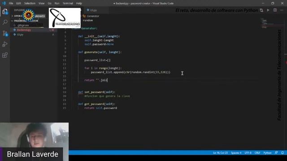Restore down the Visual Studio Code window
The image size is (287, 161).
273,3
